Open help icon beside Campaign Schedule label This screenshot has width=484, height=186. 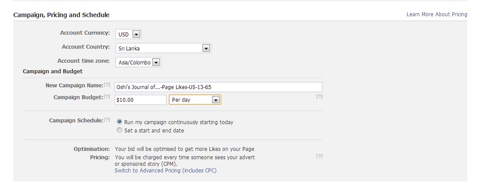click(107, 120)
